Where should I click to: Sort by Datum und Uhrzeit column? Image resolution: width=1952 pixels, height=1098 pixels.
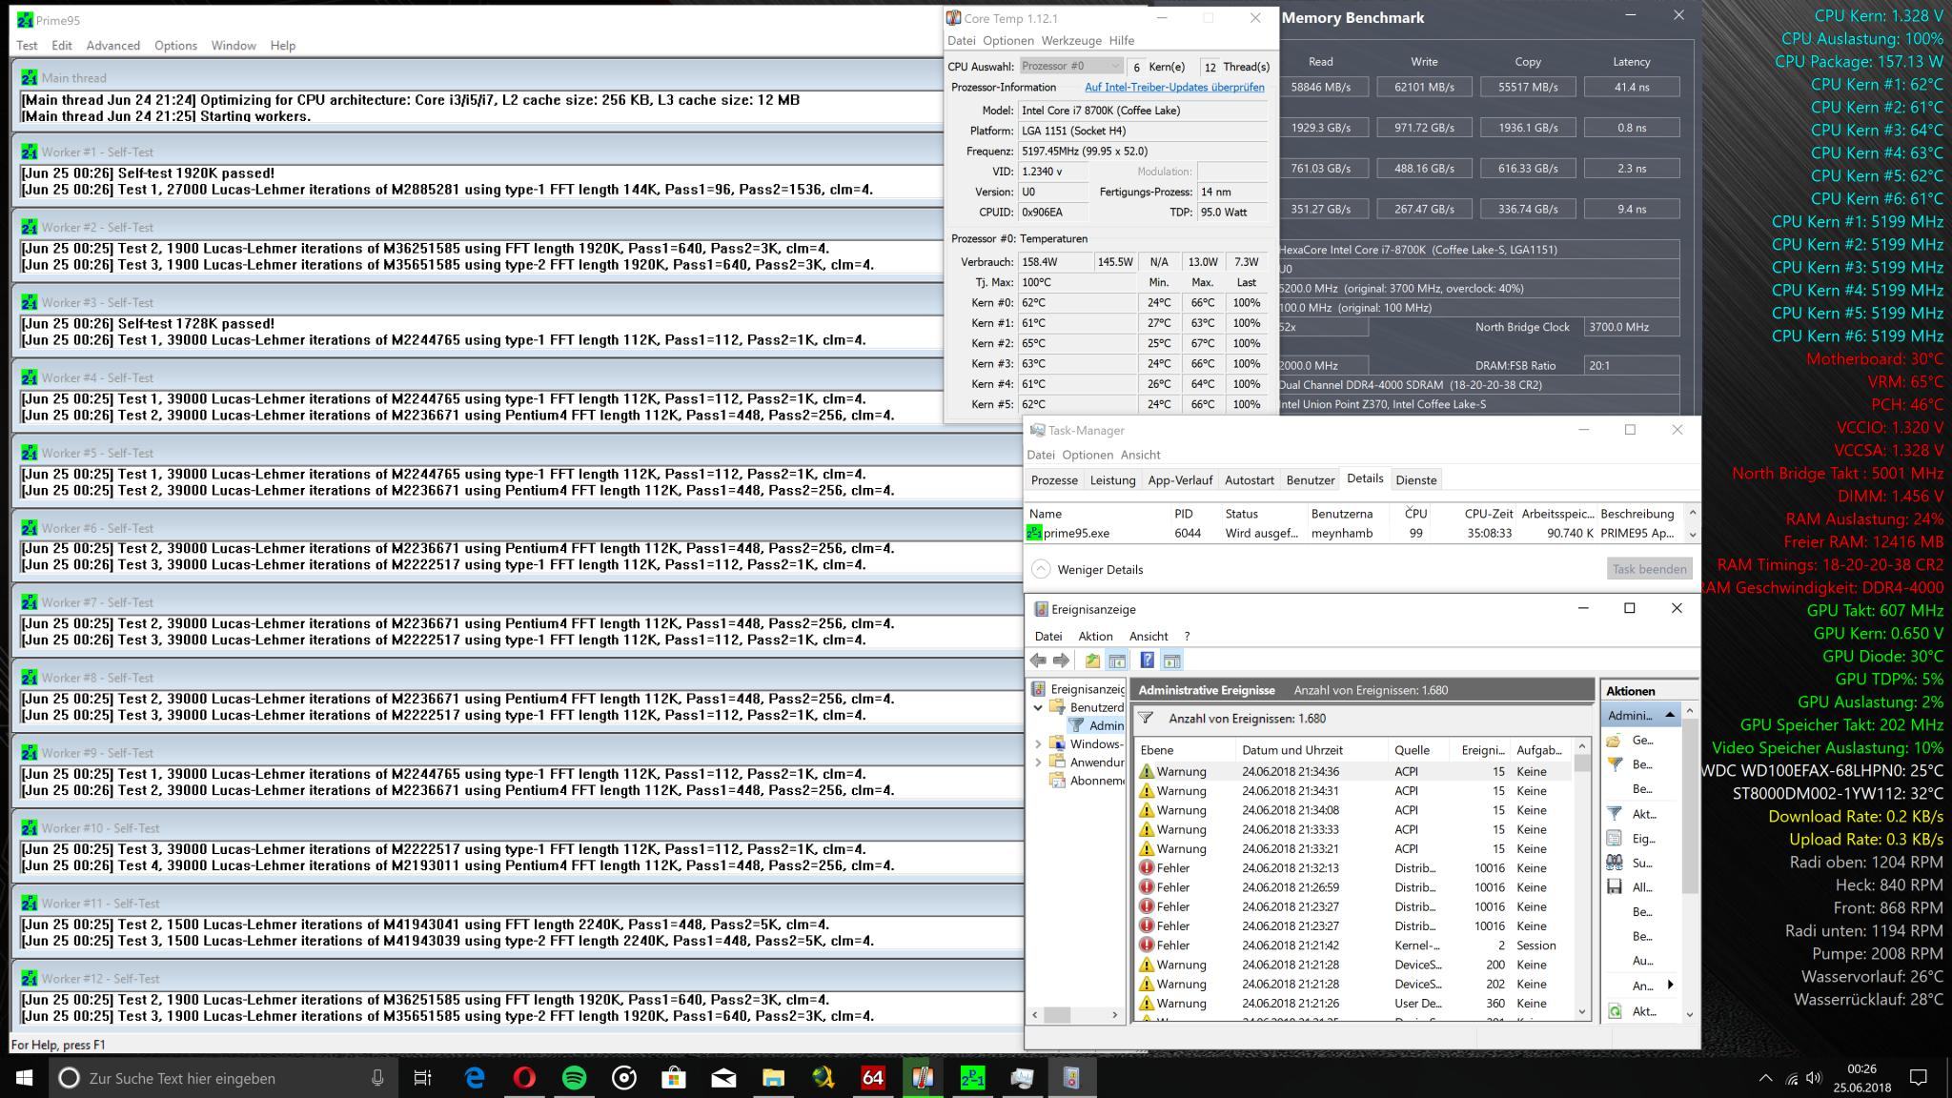(x=1311, y=750)
